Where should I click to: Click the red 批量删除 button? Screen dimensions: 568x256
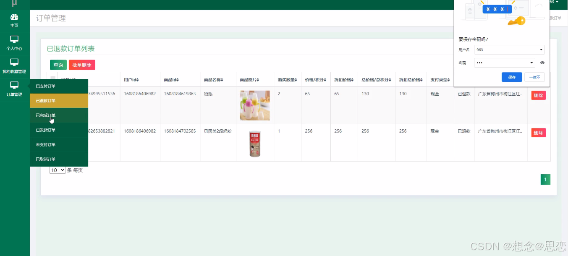82,65
